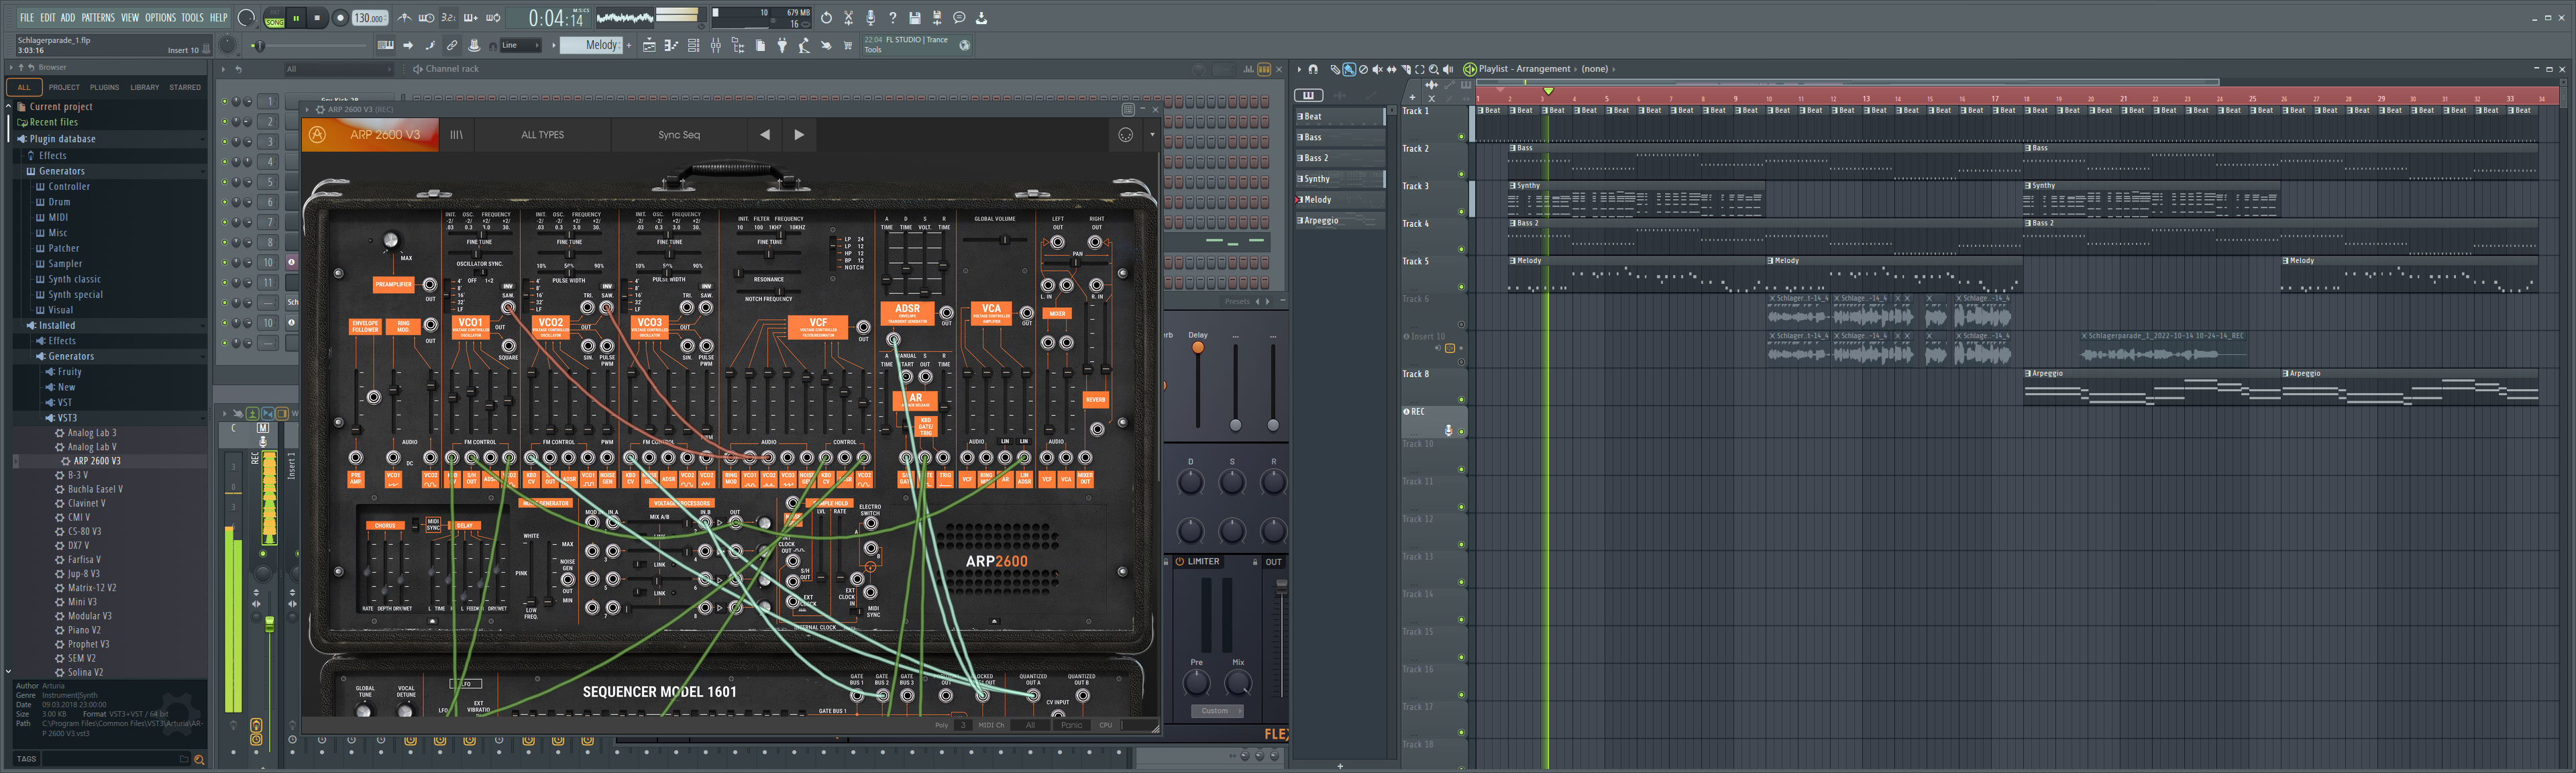
Task: Toggle loop recording icon
Action: click(x=493, y=18)
